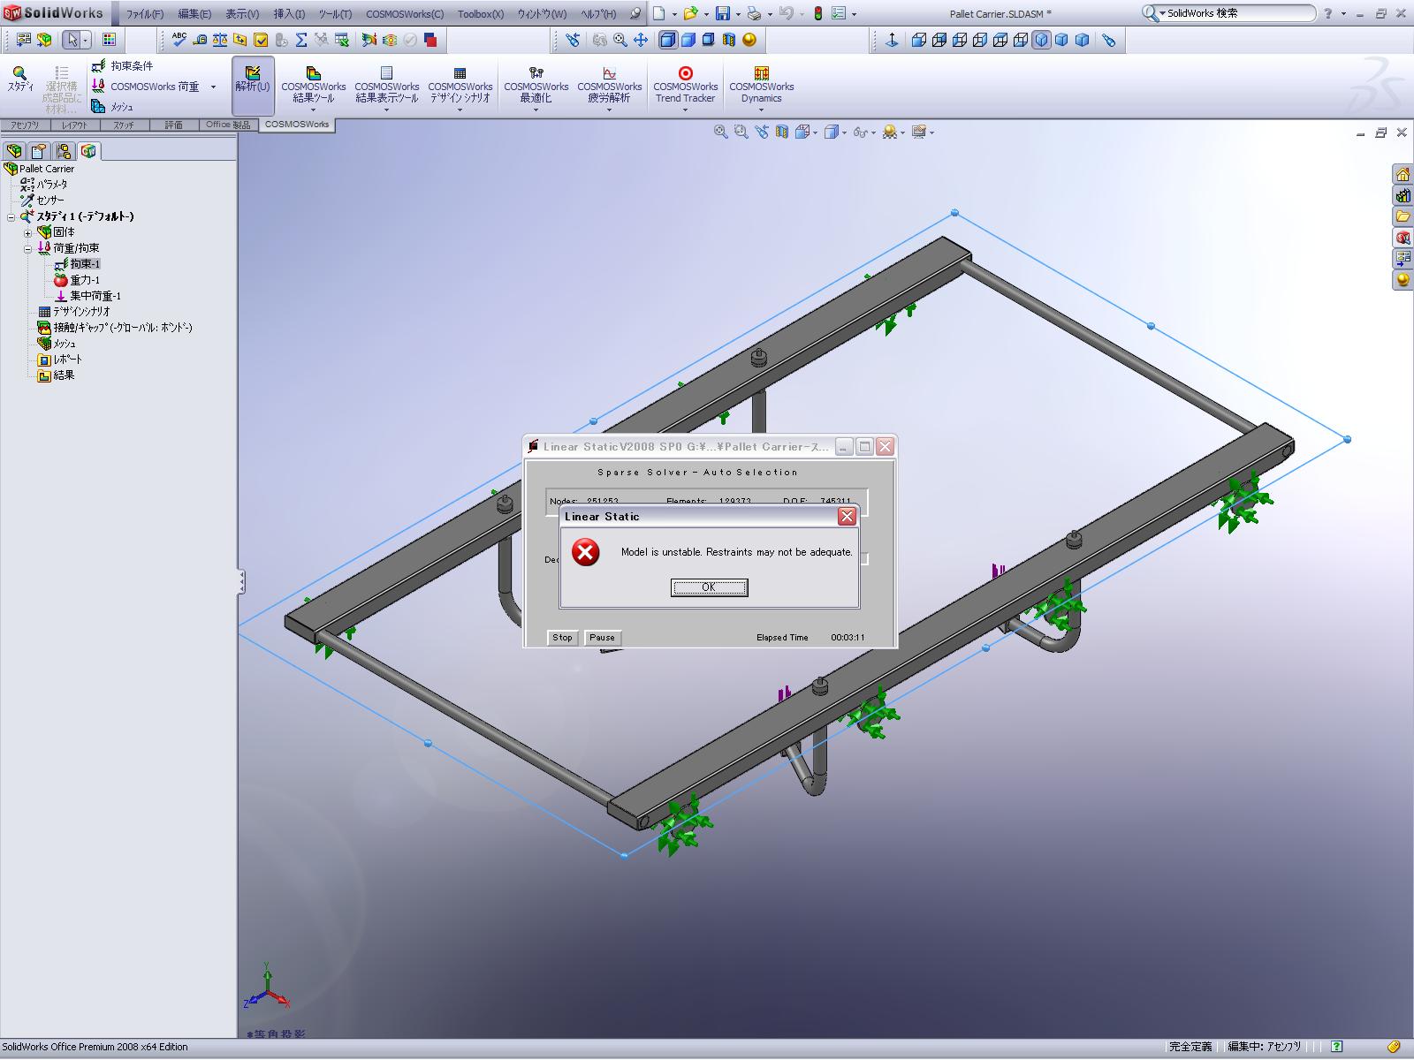Select デザインシナリオ tree item
The image size is (1414, 1060).
[81, 312]
